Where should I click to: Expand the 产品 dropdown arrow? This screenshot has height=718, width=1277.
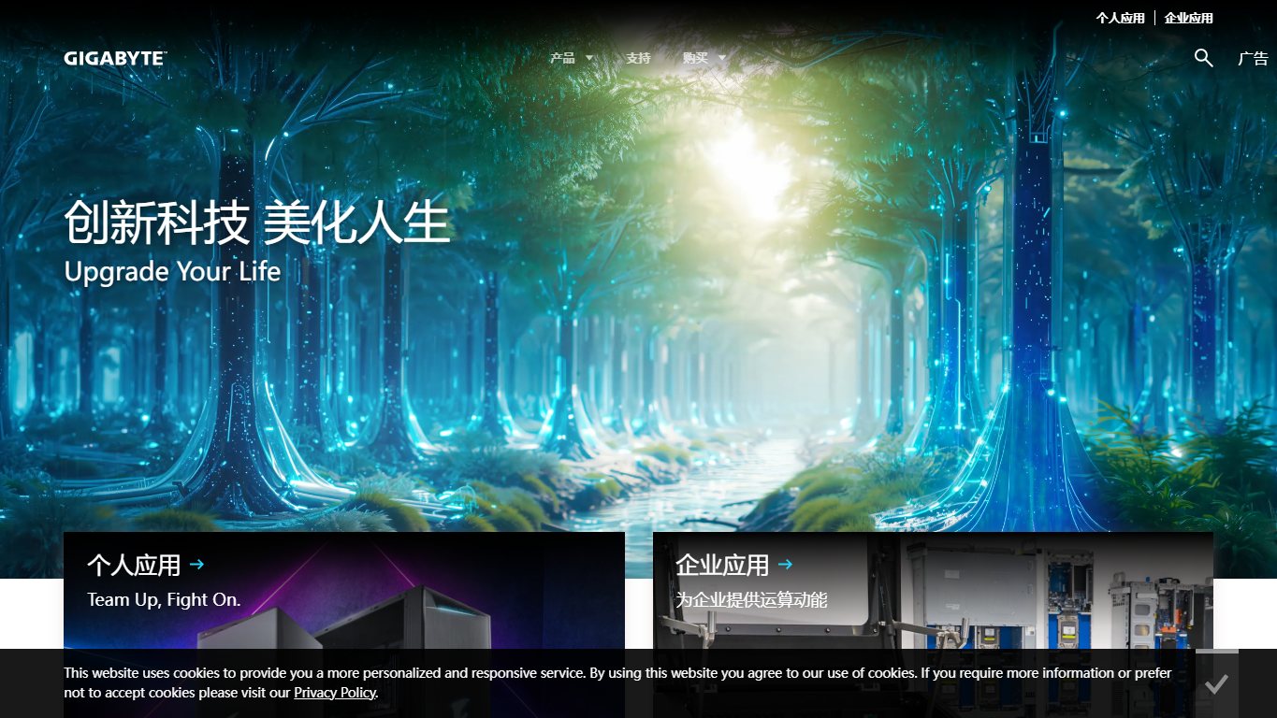click(x=589, y=58)
